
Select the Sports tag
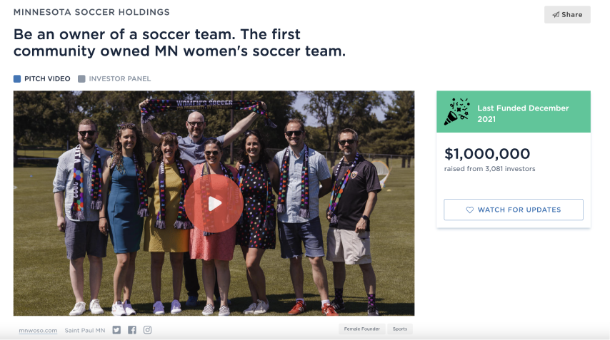tap(400, 329)
